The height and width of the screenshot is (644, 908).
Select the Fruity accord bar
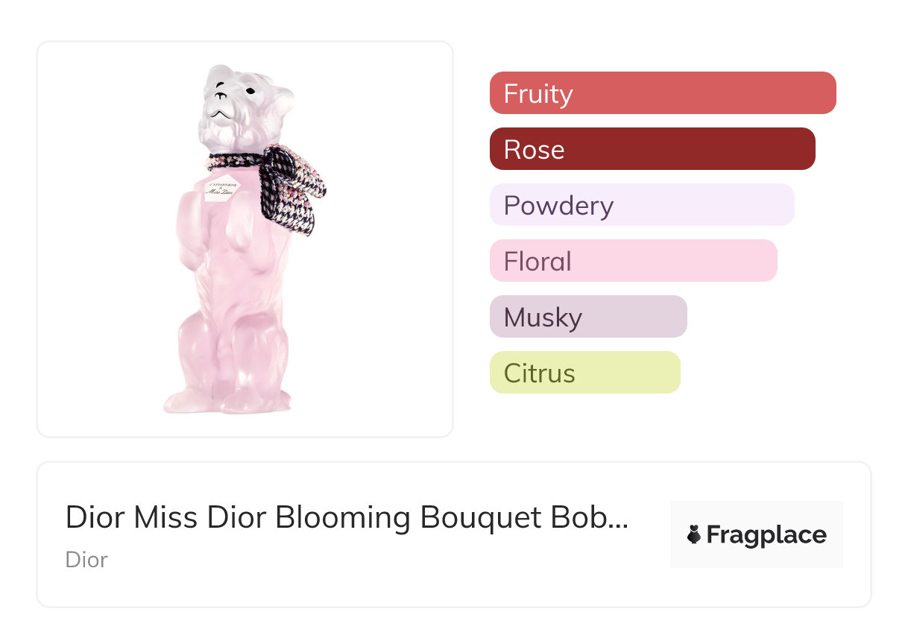coord(662,93)
